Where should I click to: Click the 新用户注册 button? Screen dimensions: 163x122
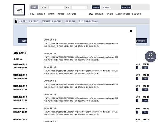[x=126, y=7]
